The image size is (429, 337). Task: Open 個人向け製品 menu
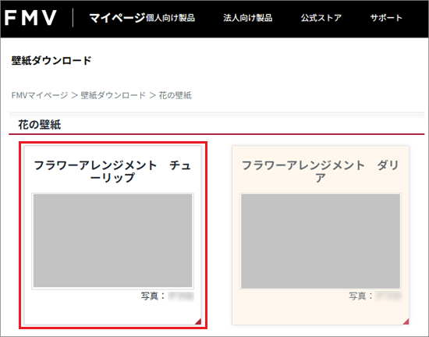[170, 18]
